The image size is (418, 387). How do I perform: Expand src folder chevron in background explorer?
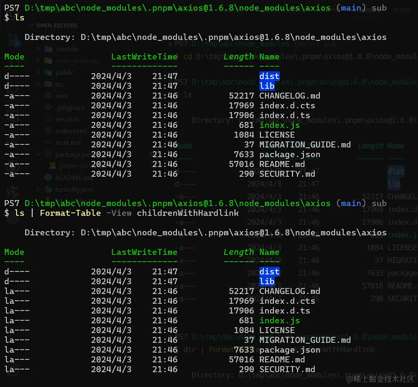pos(38,84)
